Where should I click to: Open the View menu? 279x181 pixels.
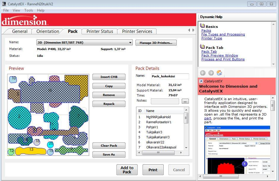point(16,10)
